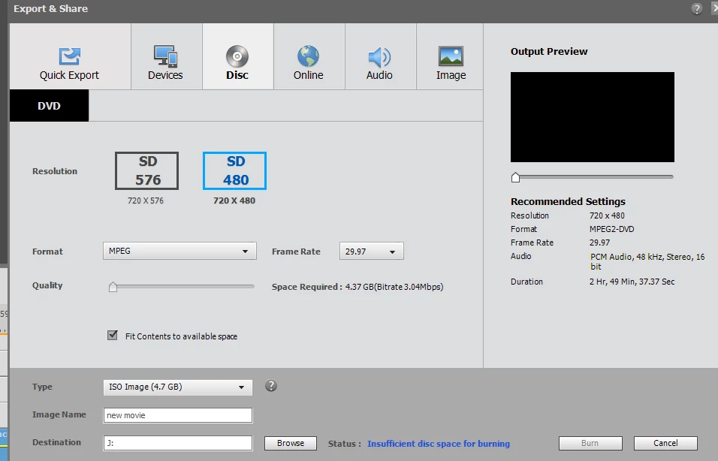Select the Disc tab
This screenshot has height=461, width=718.
coord(237,56)
